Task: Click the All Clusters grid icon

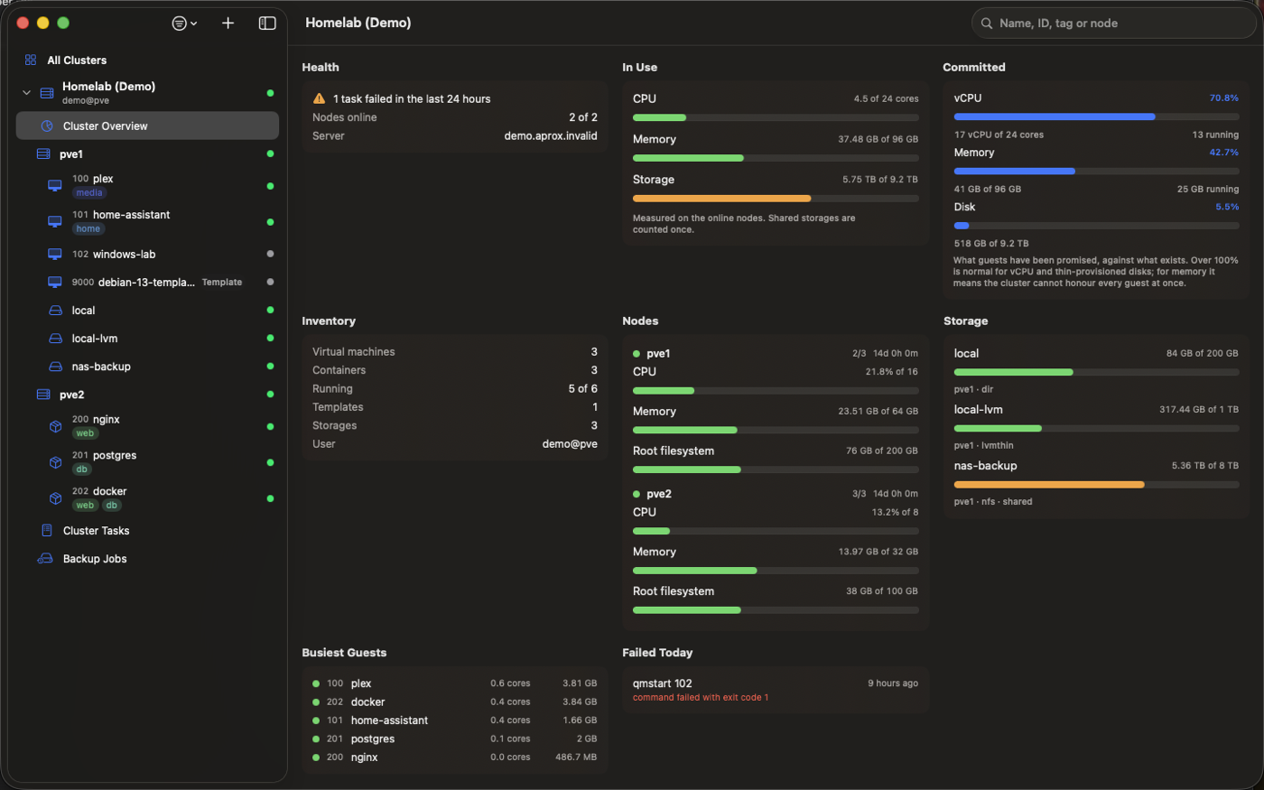Action: [x=31, y=60]
